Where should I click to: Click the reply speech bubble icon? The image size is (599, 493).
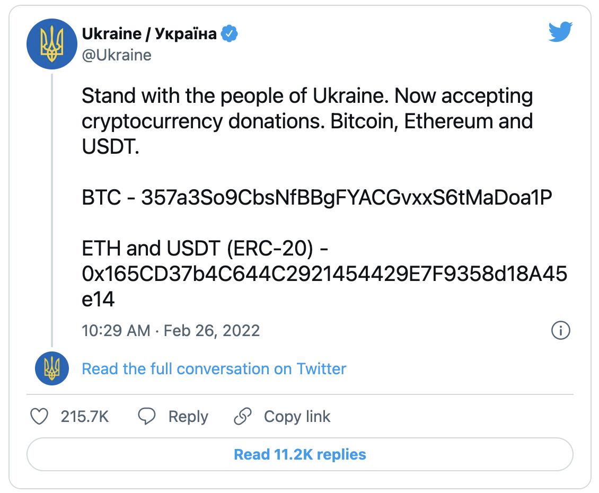[146, 417]
